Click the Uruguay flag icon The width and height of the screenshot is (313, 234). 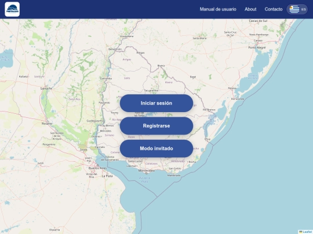294,9
